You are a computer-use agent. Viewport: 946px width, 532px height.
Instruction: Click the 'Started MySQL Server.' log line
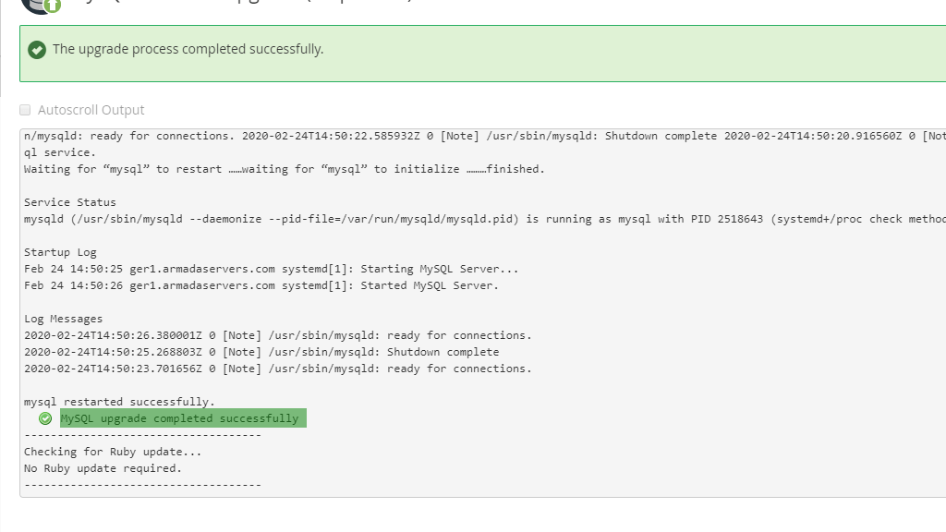(x=261, y=286)
